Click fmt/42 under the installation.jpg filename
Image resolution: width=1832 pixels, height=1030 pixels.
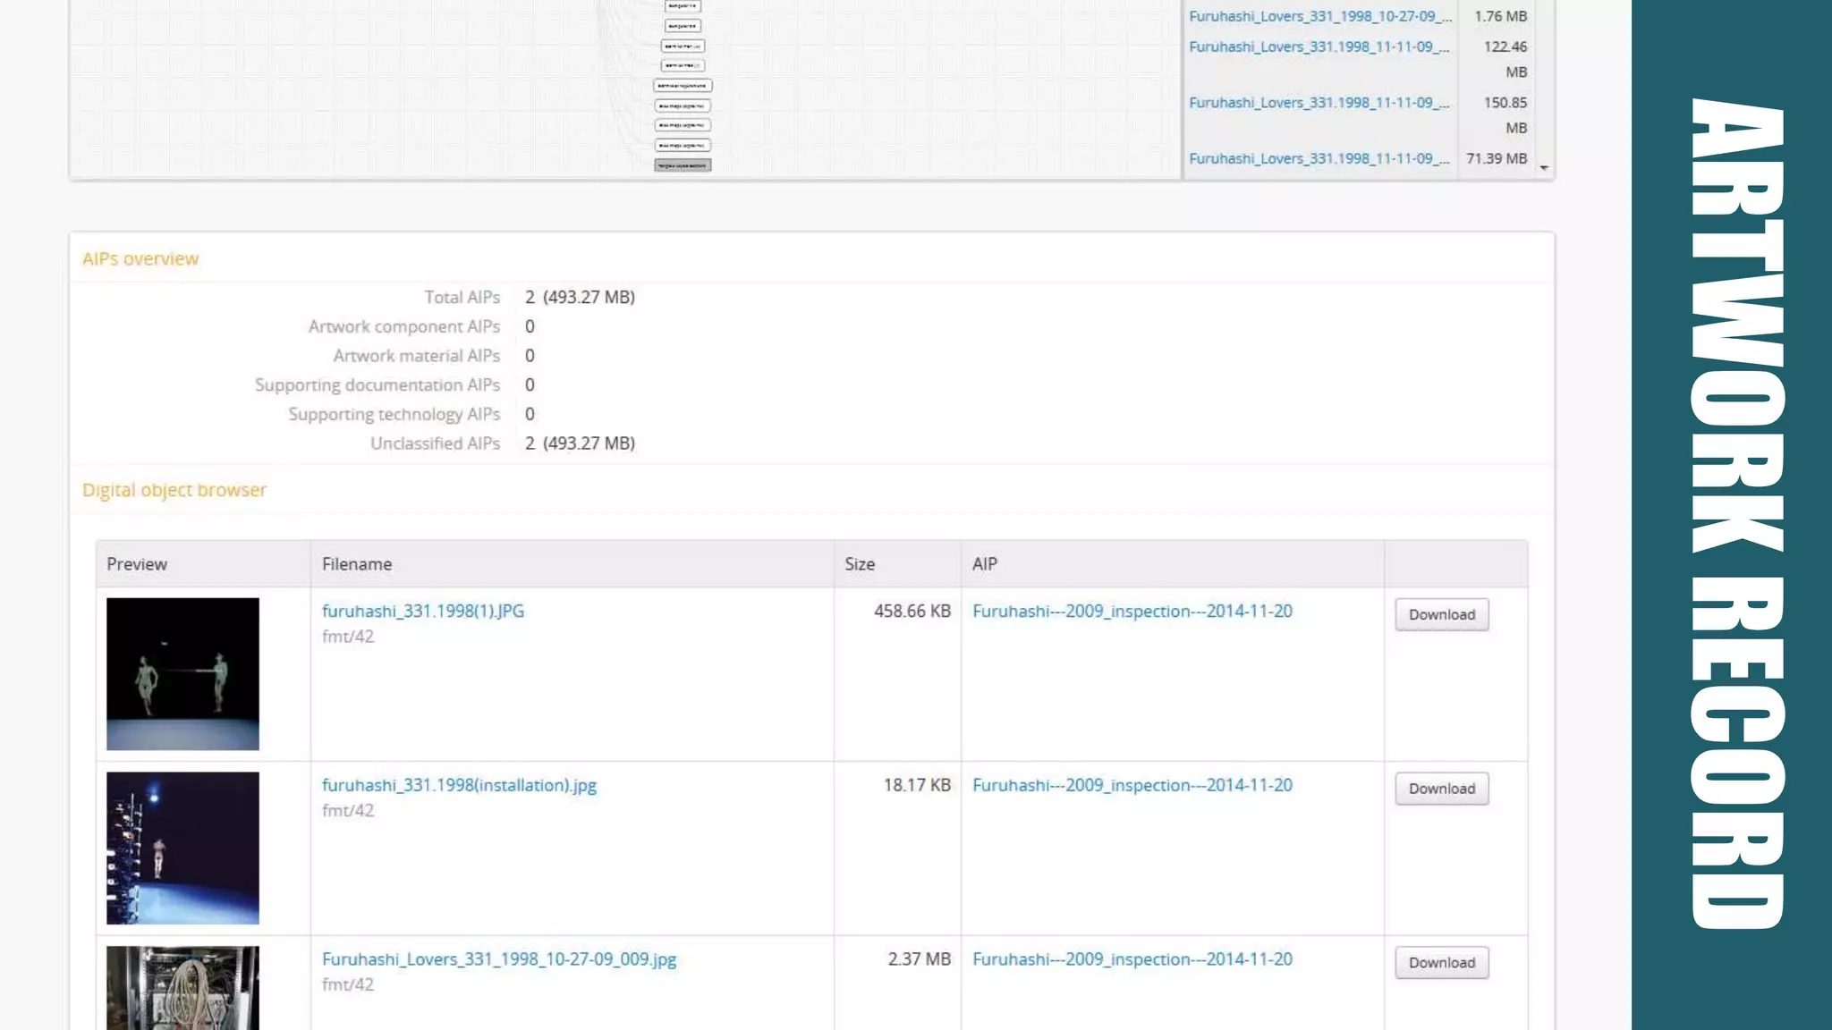(348, 810)
